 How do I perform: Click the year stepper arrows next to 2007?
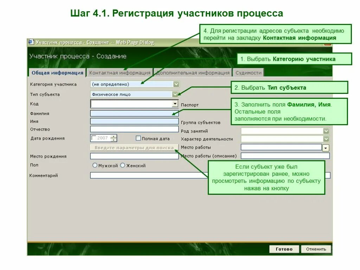114,138
